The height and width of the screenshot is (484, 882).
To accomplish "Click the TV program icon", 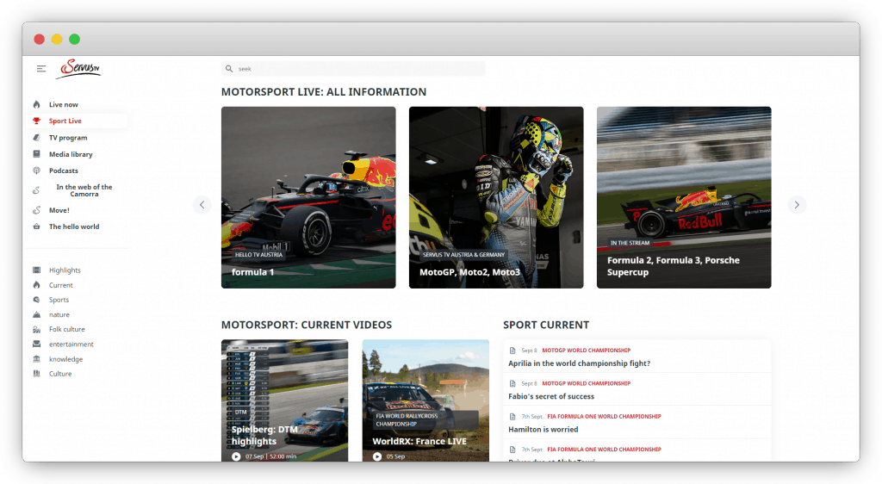I will coord(36,138).
